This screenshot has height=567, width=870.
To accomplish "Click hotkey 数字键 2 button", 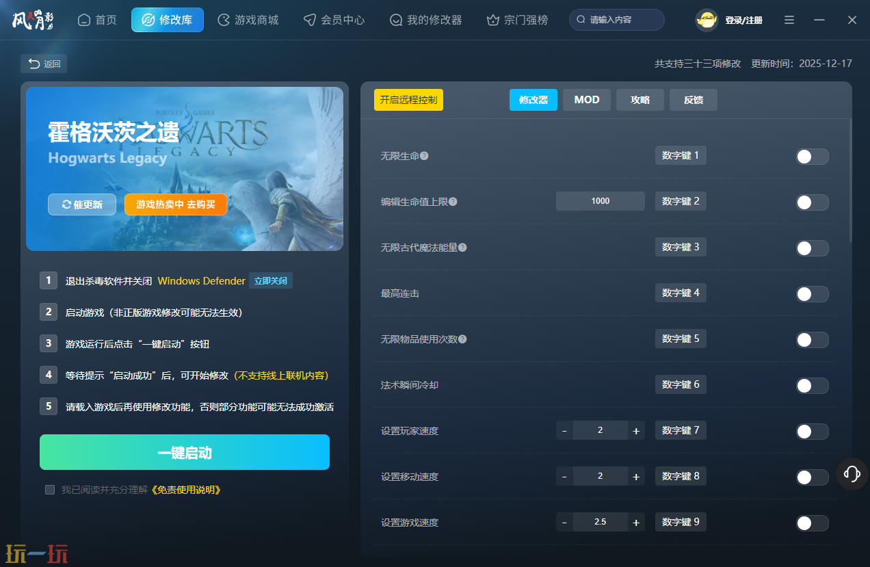I will [681, 201].
